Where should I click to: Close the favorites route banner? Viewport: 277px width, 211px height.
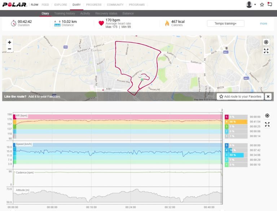point(268,96)
